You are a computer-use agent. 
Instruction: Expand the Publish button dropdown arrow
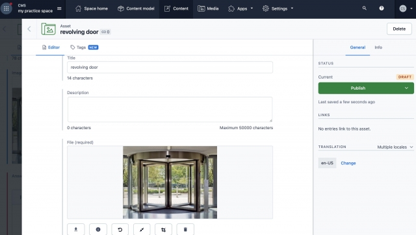(406, 88)
